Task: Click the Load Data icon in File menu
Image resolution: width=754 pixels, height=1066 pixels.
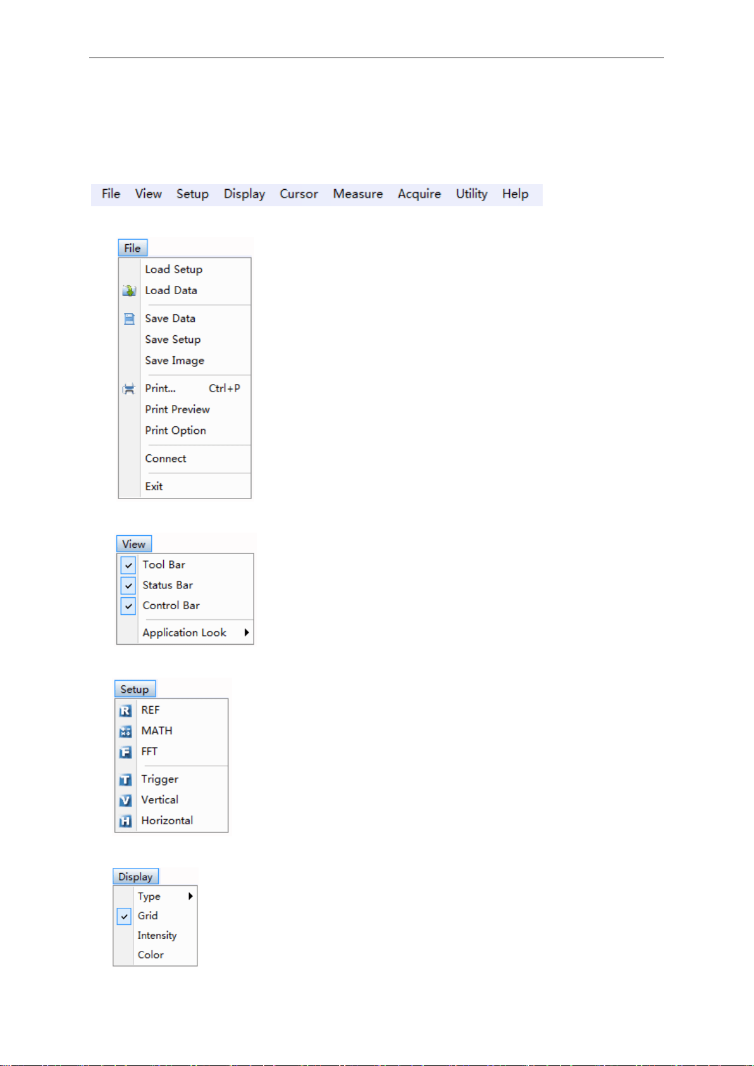Action: point(129,291)
